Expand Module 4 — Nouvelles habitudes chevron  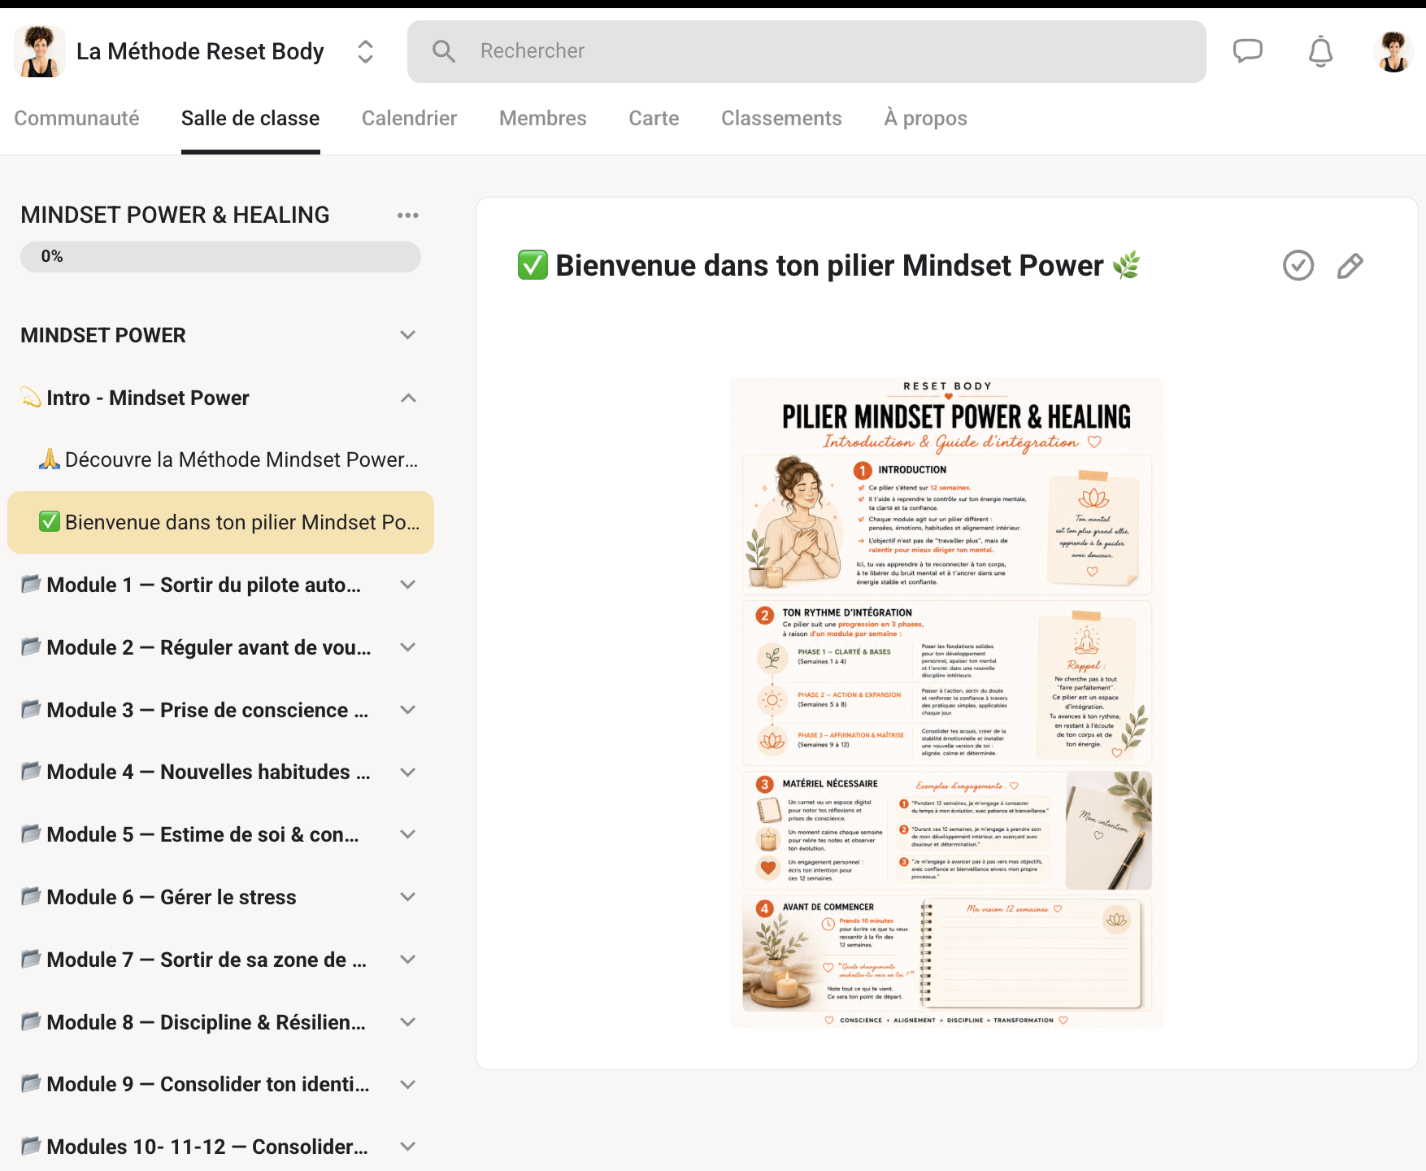pos(408,773)
